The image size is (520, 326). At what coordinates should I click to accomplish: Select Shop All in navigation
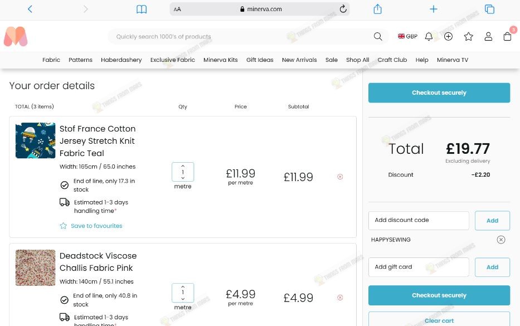point(357,60)
